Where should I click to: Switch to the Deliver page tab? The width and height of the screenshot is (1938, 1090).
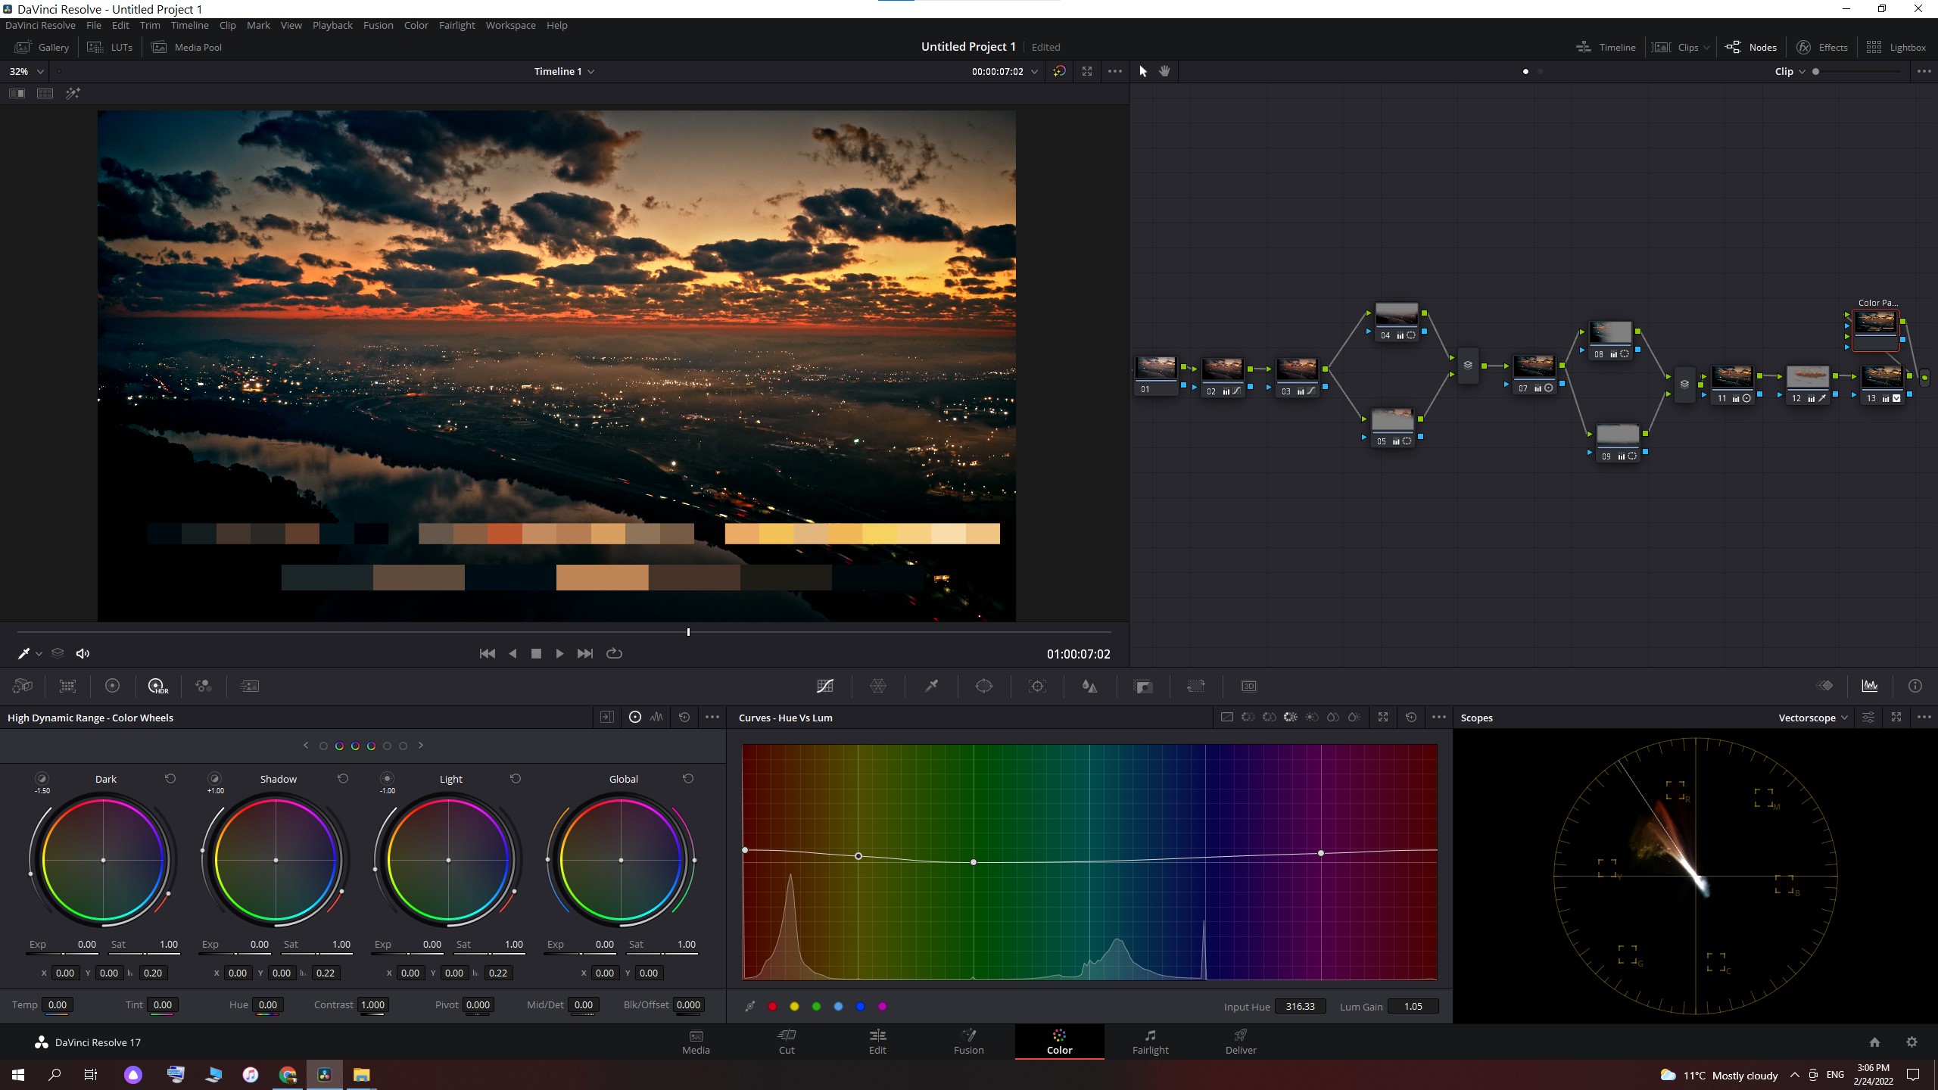(1240, 1042)
